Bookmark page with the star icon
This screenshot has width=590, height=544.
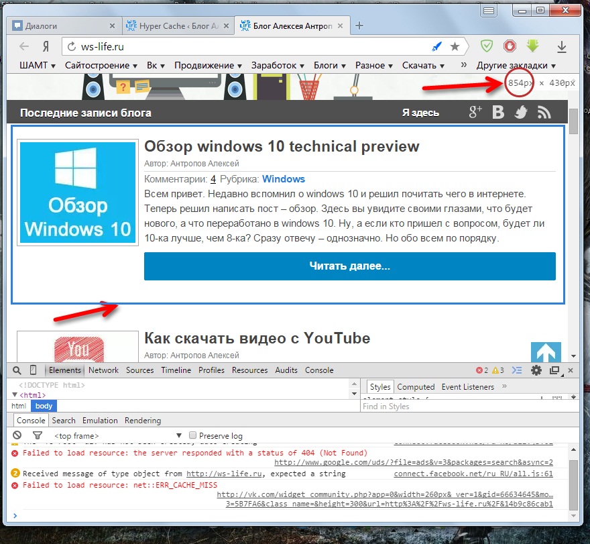(x=455, y=47)
